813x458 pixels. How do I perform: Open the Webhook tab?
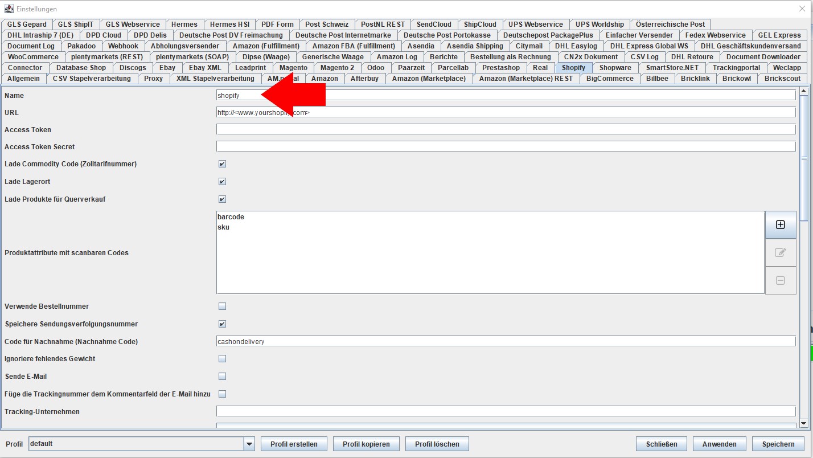pos(123,46)
